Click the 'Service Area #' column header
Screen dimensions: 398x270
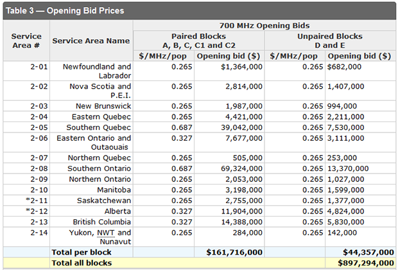26,40
